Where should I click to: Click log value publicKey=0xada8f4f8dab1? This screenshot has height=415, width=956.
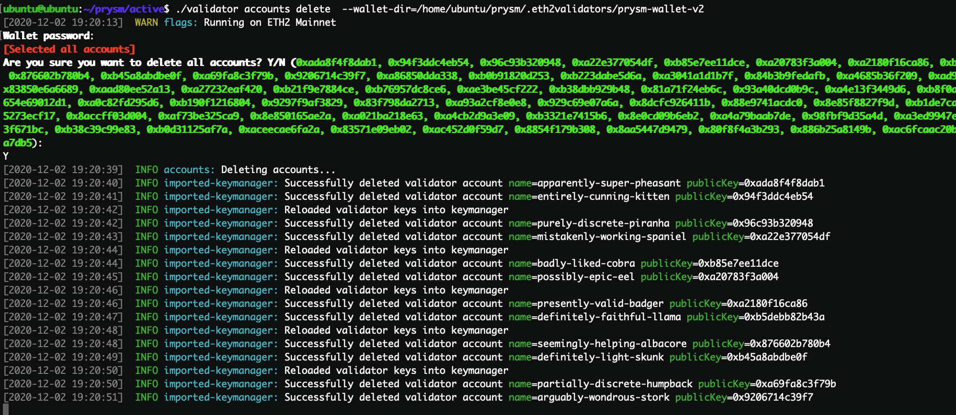coord(755,183)
